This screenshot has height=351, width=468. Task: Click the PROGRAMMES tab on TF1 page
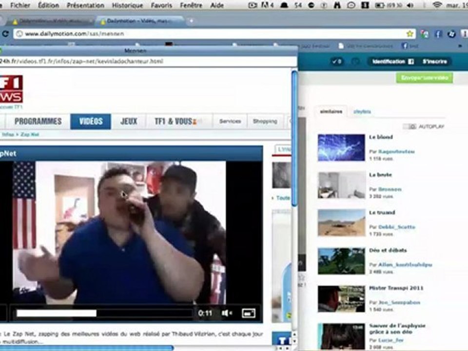coord(38,121)
